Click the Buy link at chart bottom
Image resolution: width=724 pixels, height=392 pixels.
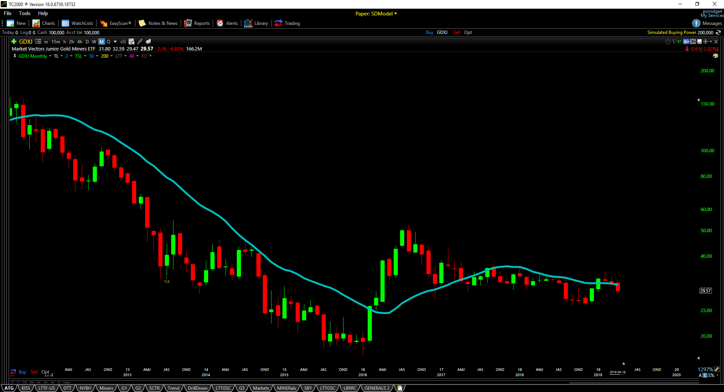tap(22, 372)
